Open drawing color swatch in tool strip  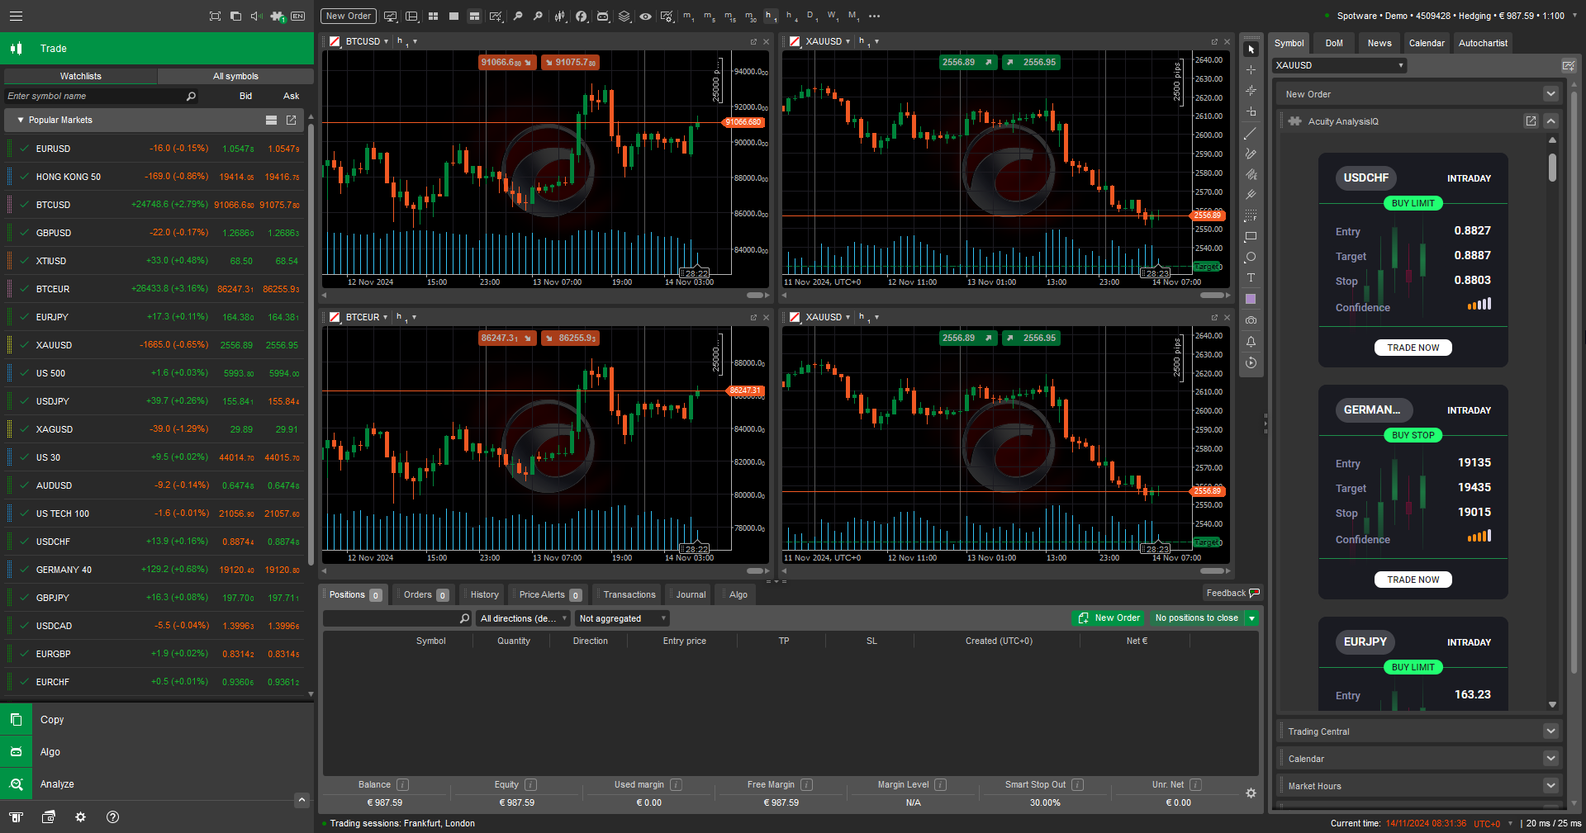pos(1251,299)
